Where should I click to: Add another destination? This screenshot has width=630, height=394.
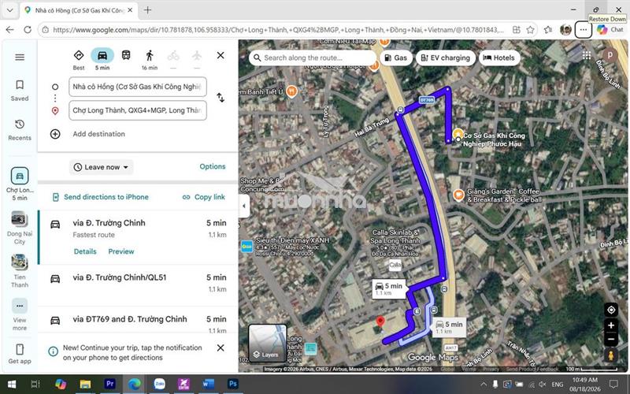point(99,134)
